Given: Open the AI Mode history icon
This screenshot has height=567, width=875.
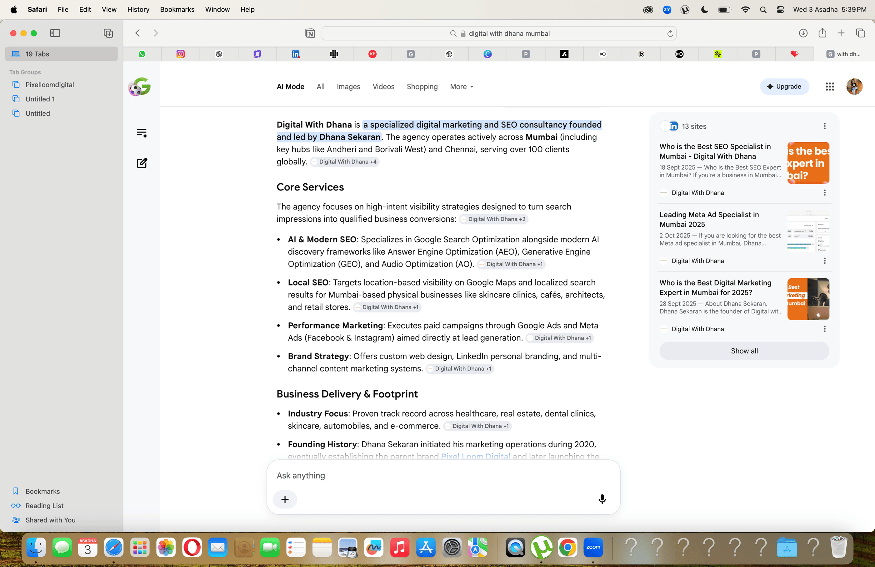Looking at the screenshot, I should pos(142,133).
